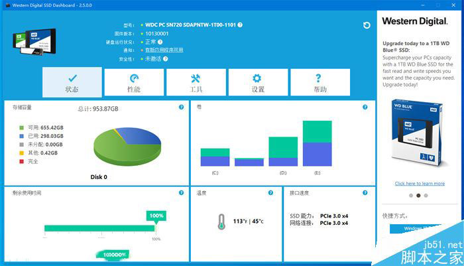The image size is (464, 266).
Task: Click the green 可用 legend swatch
Action: (21, 127)
